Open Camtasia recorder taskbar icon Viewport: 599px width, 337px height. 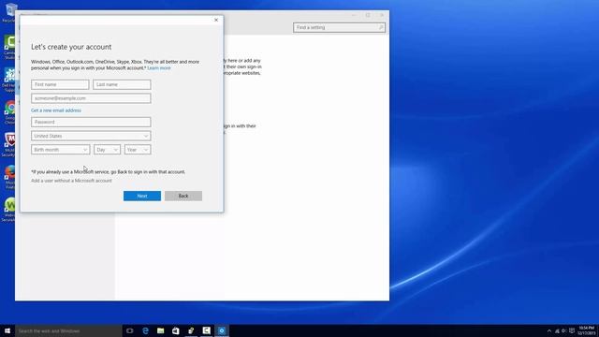tap(206, 330)
